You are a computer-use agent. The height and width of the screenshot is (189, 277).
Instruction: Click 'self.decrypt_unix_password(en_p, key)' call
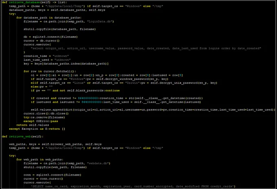pyautogui.click(x=184, y=83)
